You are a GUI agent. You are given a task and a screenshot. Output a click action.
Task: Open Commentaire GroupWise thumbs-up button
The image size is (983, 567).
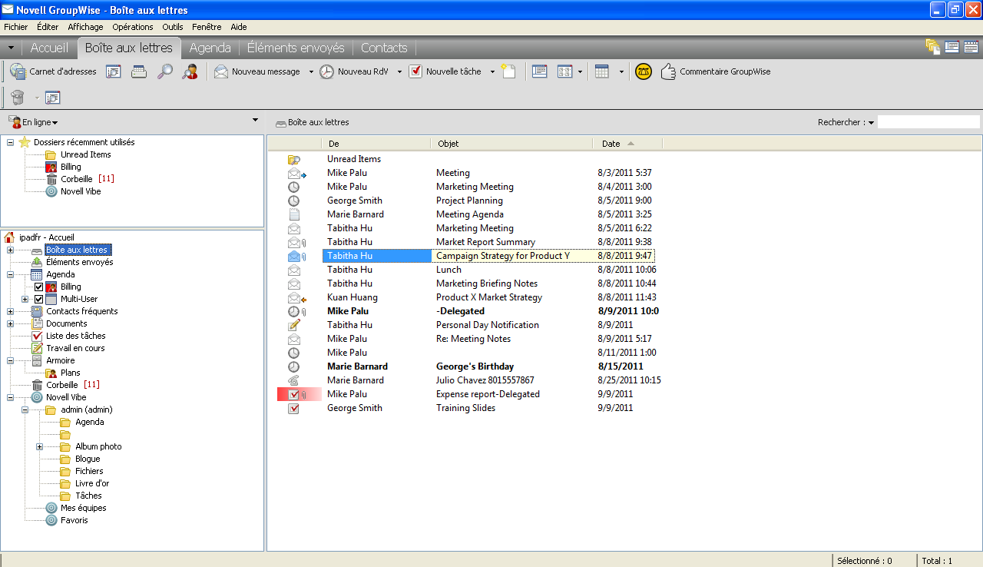pyautogui.click(x=715, y=71)
